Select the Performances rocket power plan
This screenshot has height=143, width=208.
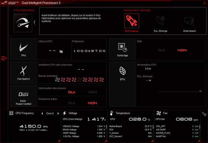tap(132, 21)
